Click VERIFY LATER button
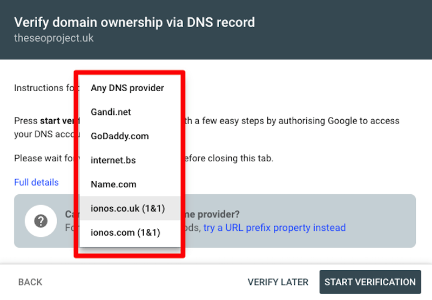The width and height of the screenshot is (432, 300). pyautogui.click(x=278, y=282)
